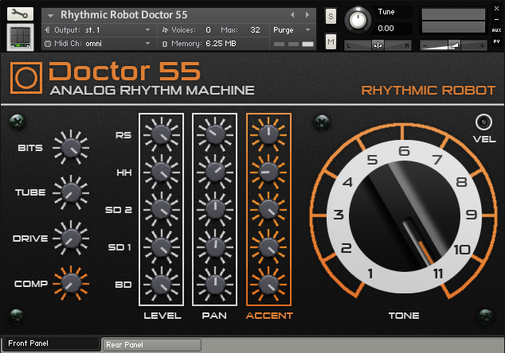This screenshot has height=353, width=505.
Task: Click the pan center marker icon
Action: pyautogui.click(x=378, y=45)
